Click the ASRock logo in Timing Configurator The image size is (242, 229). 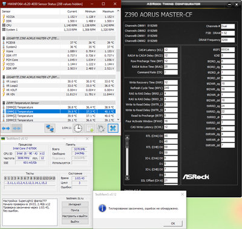tap(196, 177)
